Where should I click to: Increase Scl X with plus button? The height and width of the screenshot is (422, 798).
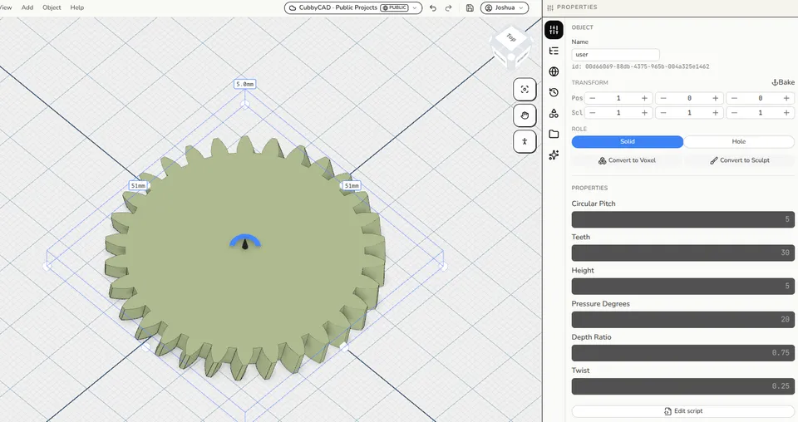click(644, 113)
